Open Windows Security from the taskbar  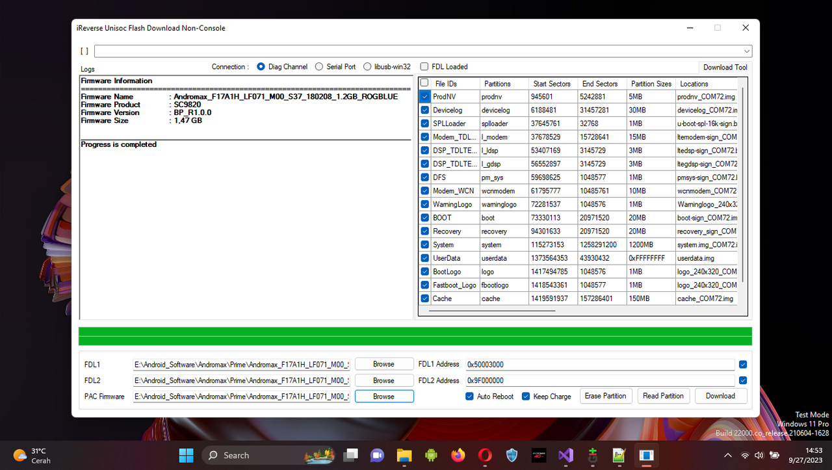511,456
